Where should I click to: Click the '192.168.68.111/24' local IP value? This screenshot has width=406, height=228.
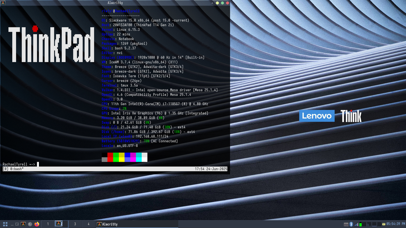[x=152, y=136]
